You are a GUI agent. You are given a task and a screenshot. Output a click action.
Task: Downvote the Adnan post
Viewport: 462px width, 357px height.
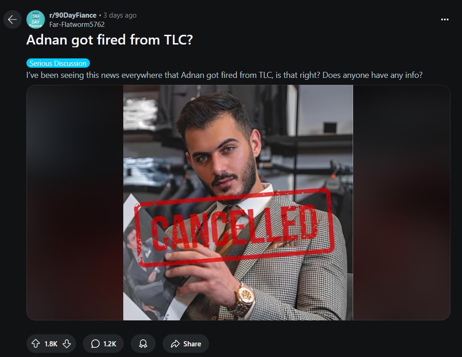[67, 344]
